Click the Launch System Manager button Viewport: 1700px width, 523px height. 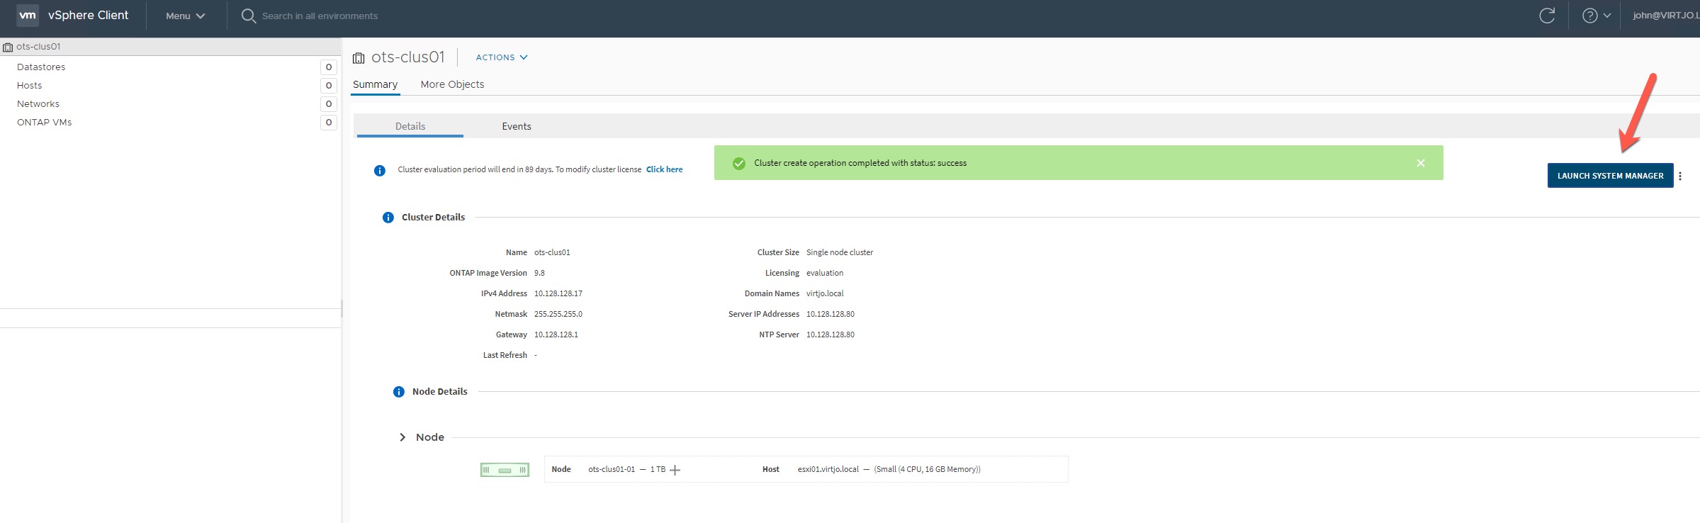click(x=1610, y=176)
